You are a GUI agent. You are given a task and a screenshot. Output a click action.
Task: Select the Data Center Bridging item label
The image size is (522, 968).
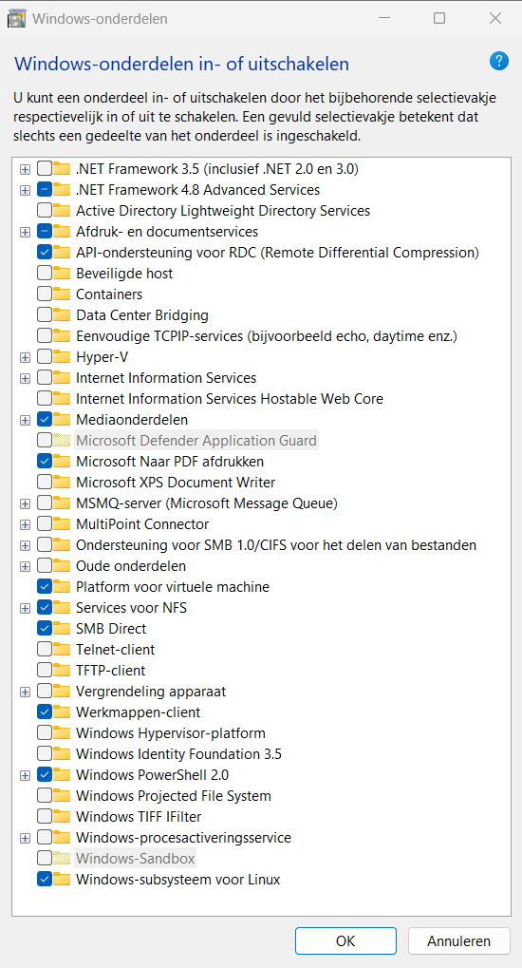coord(142,314)
